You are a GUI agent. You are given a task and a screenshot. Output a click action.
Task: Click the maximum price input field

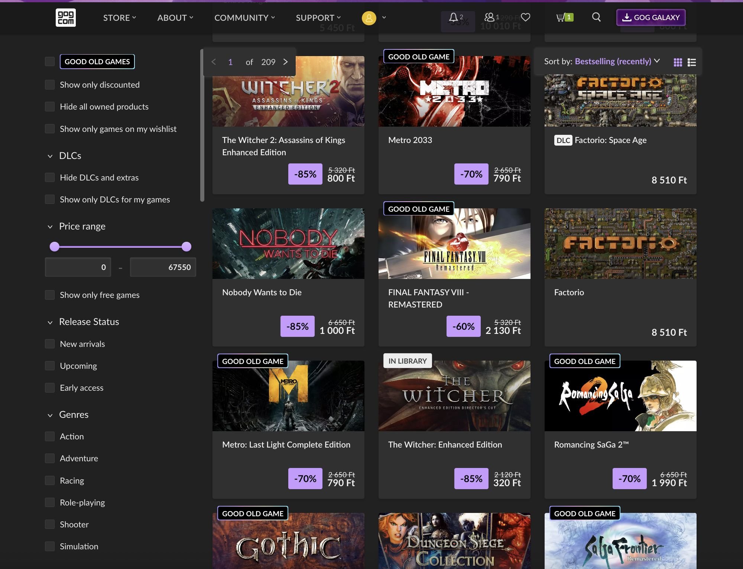(163, 267)
